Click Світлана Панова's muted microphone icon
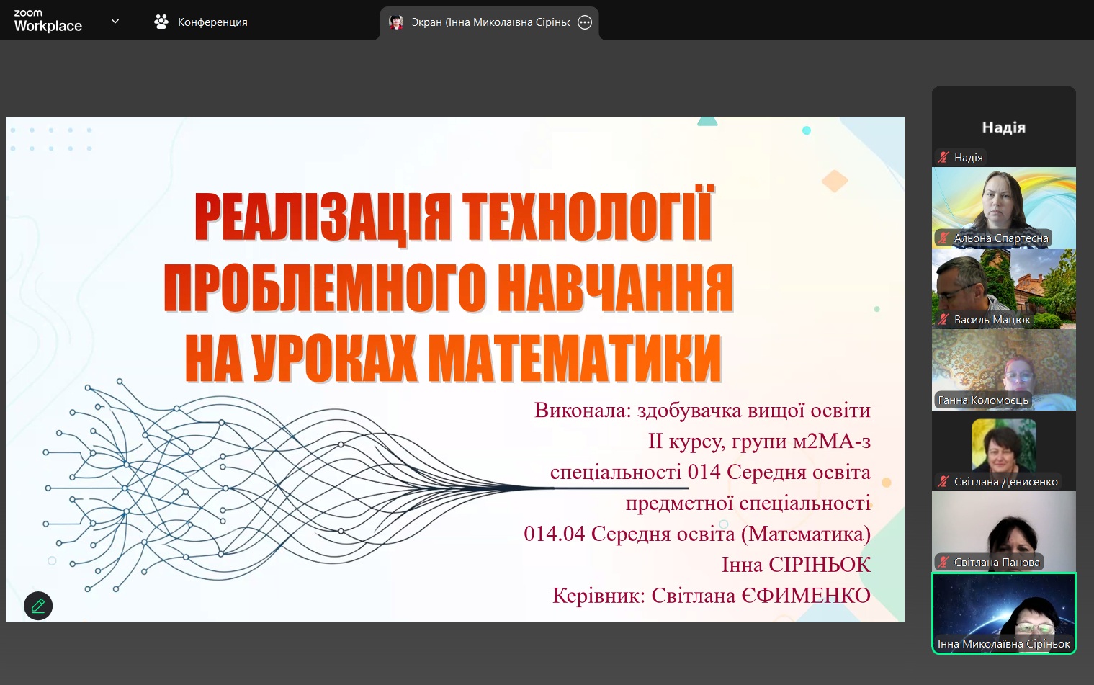Image resolution: width=1094 pixels, height=685 pixels. pos(943,562)
